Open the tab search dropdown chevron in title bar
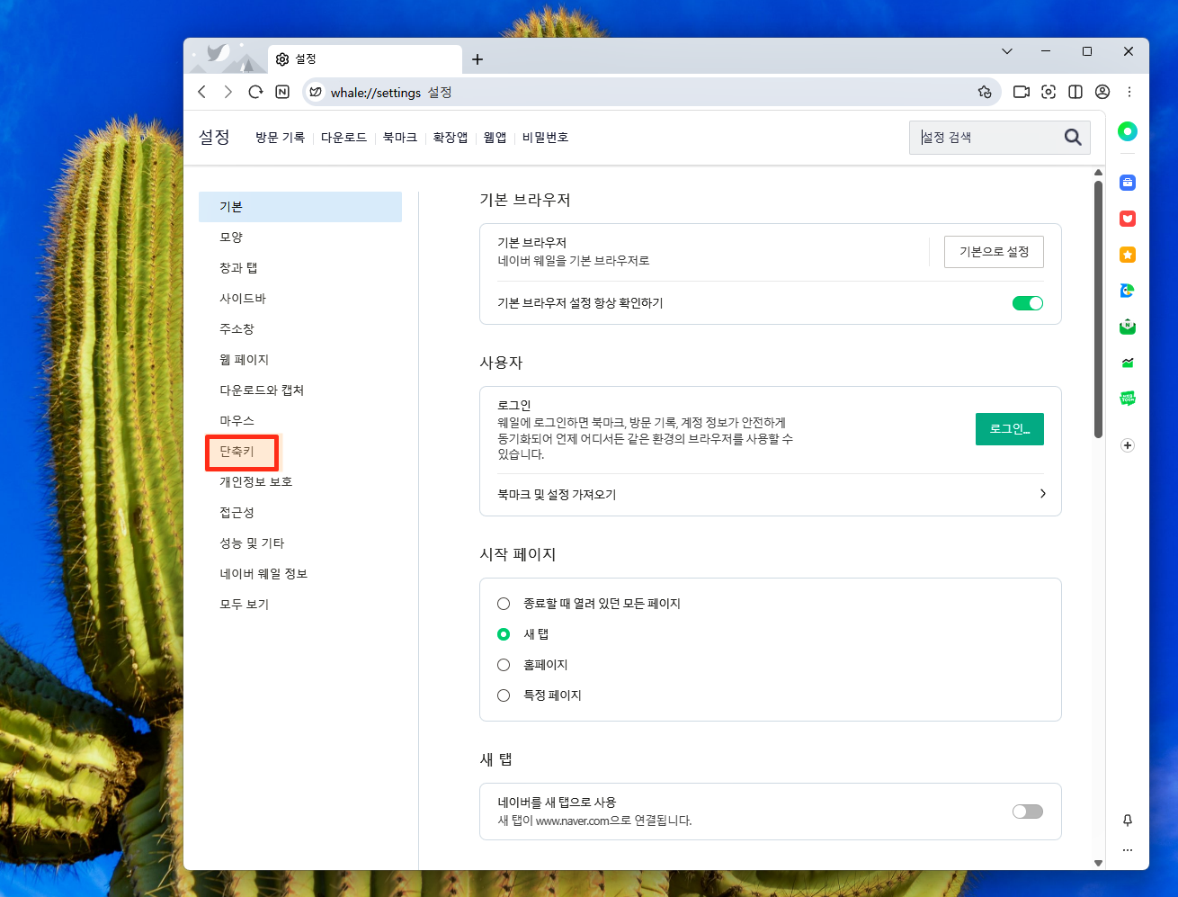This screenshot has width=1178, height=897. click(1007, 51)
